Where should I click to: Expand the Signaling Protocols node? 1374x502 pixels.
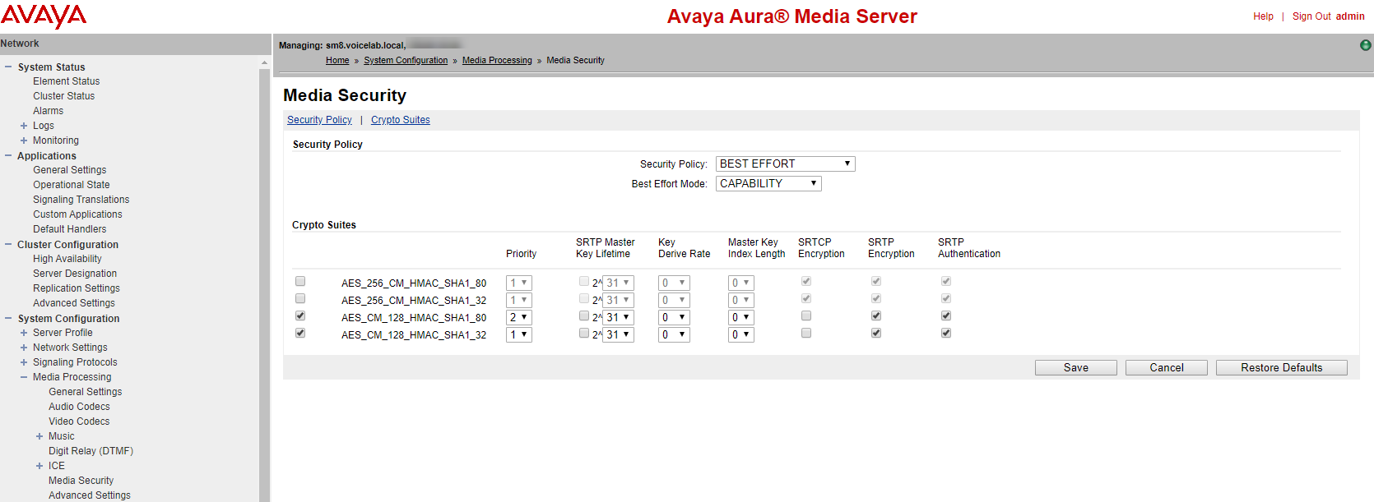point(24,362)
